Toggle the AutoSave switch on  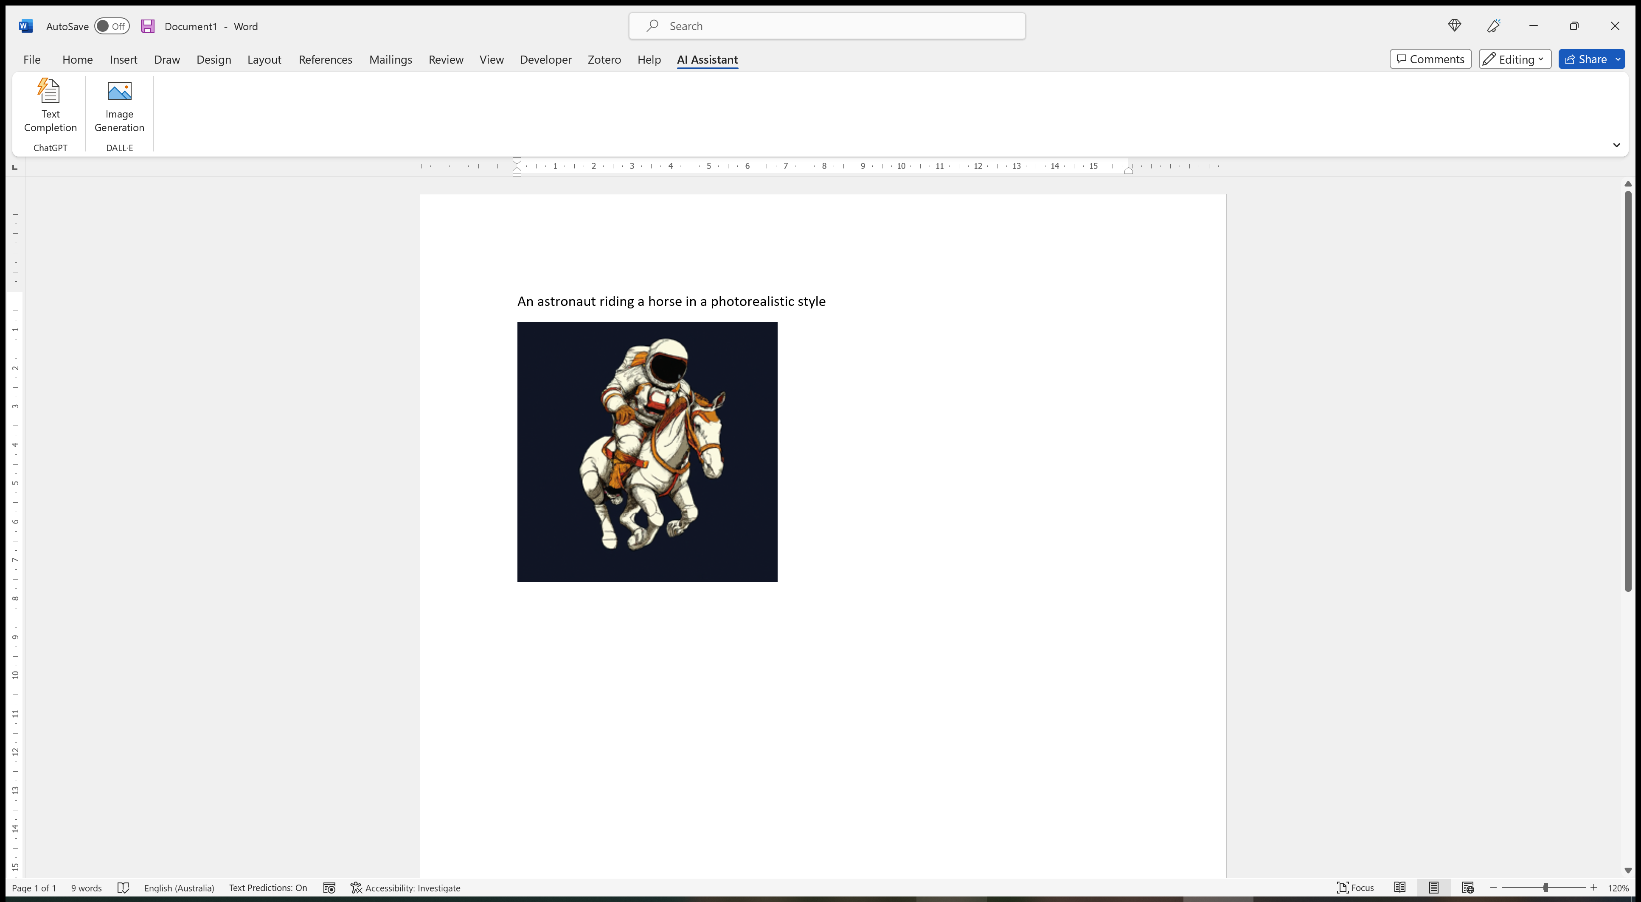112,26
